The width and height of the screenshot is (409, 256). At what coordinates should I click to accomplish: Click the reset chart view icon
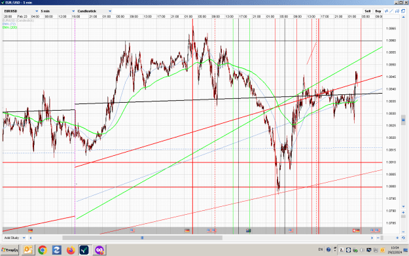403,238
